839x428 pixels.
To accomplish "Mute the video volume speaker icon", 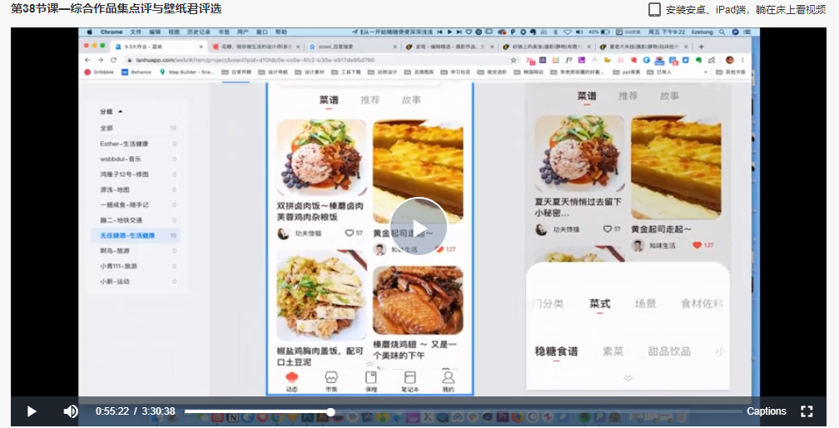I will coord(71,411).
